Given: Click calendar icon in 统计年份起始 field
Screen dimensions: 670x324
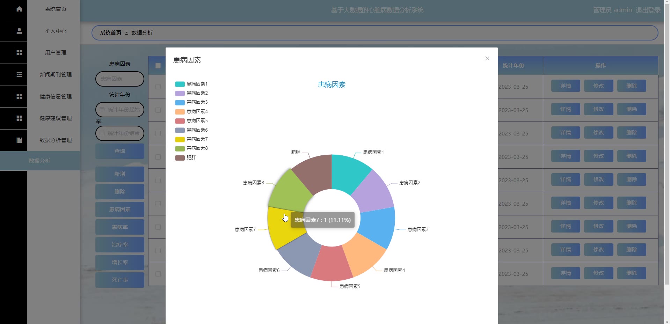Looking at the screenshot, I should (102, 109).
